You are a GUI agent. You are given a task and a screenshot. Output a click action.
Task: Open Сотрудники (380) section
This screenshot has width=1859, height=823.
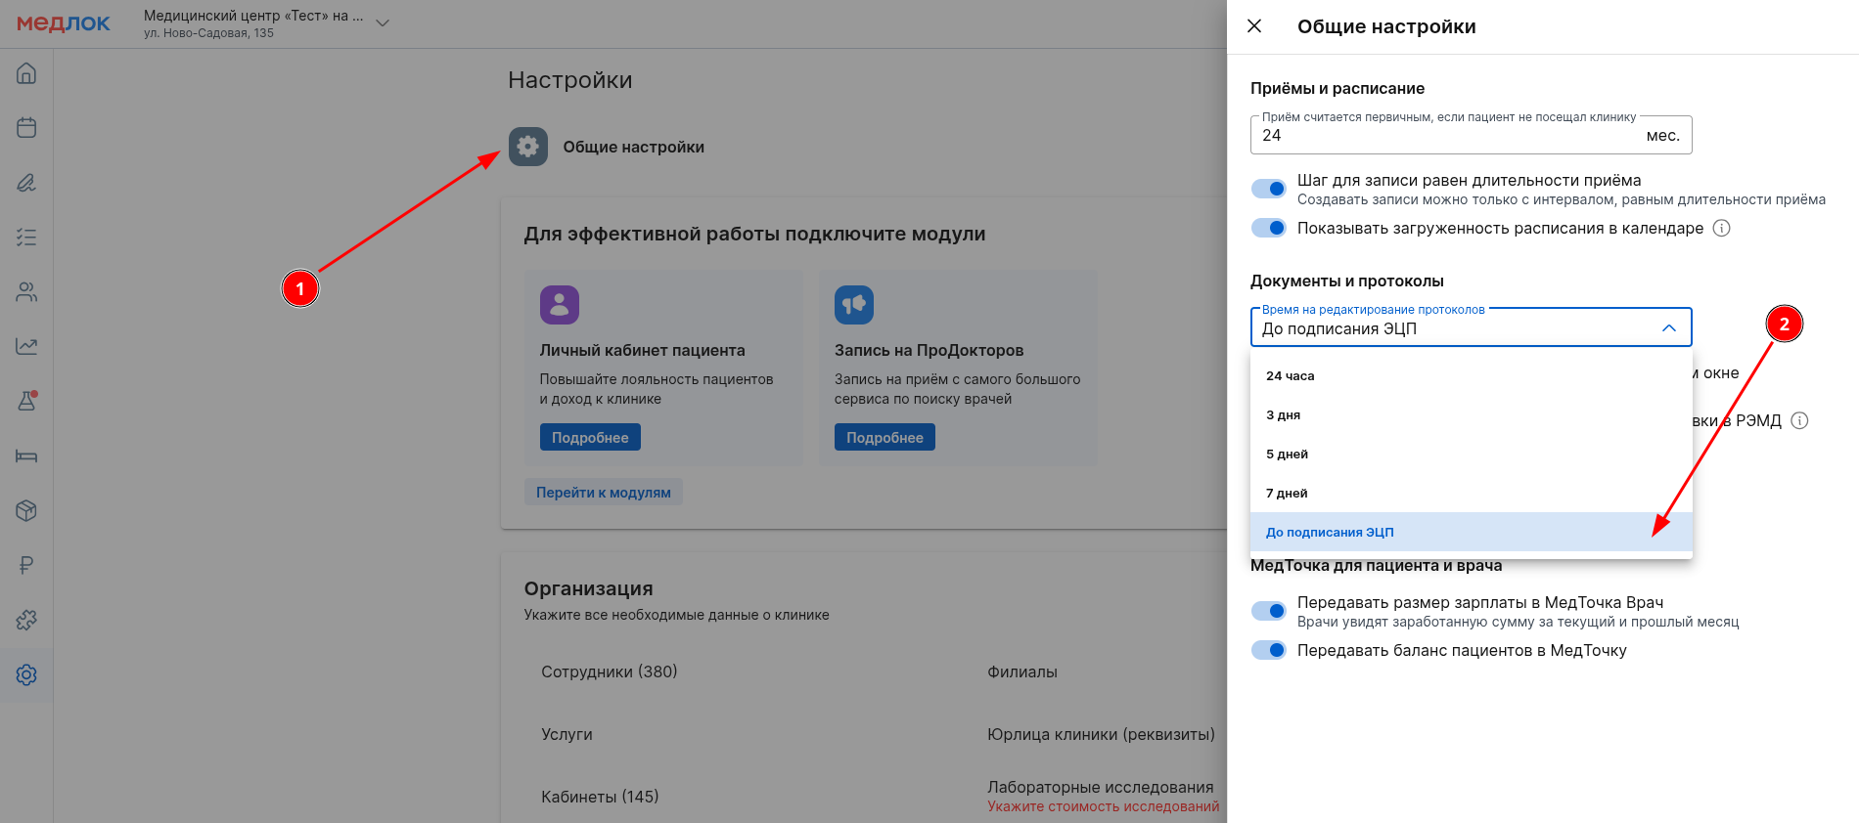[x=610, y=671]
